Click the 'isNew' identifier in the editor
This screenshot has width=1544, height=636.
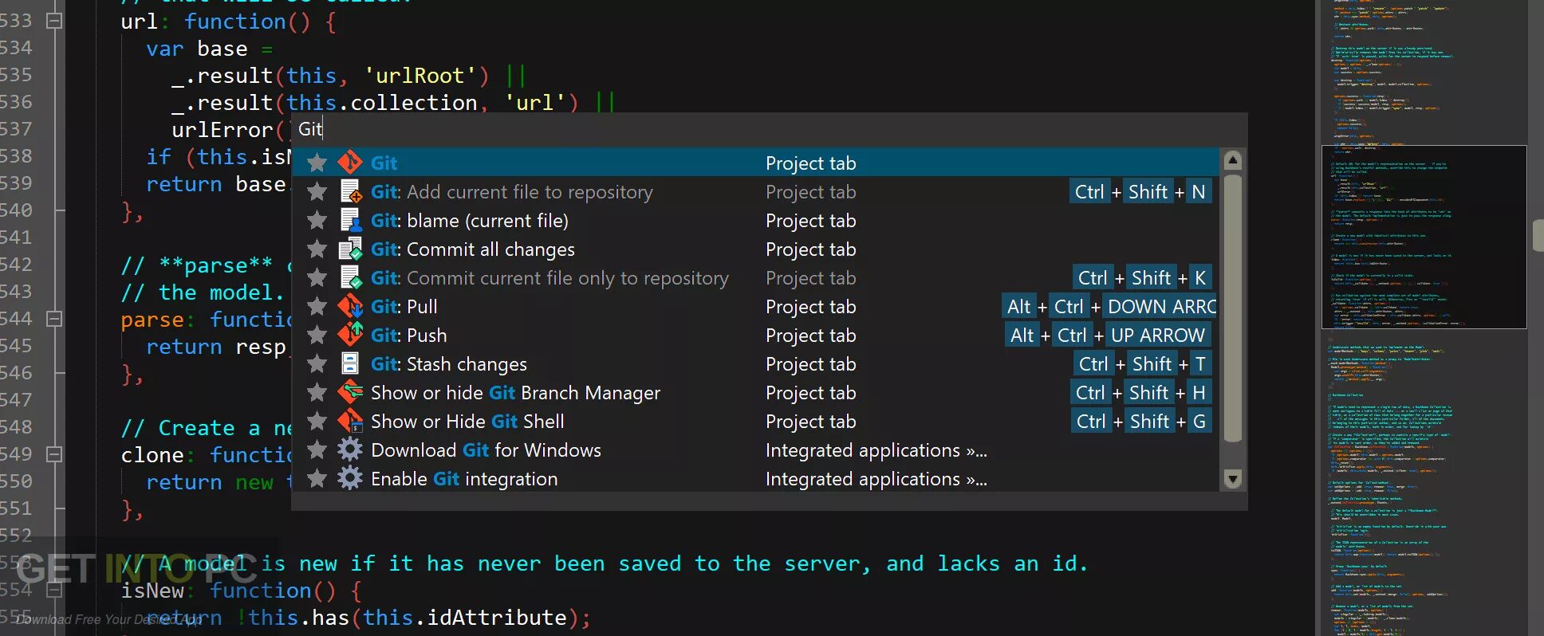coord(152,591)
